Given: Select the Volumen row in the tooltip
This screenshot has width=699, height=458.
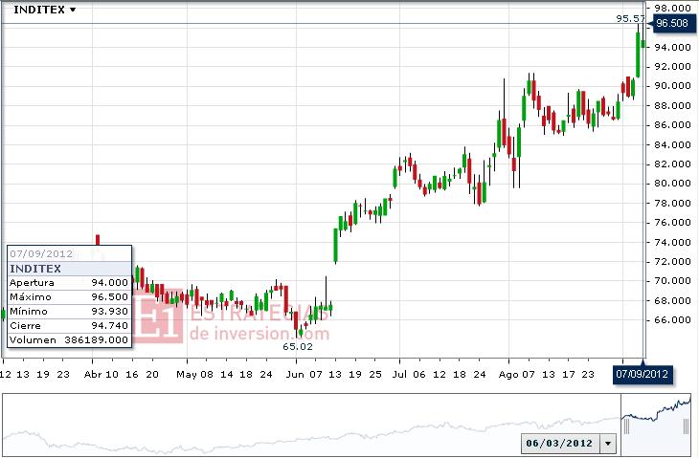Looking at the screenshot, I should [x=68, y=339].
